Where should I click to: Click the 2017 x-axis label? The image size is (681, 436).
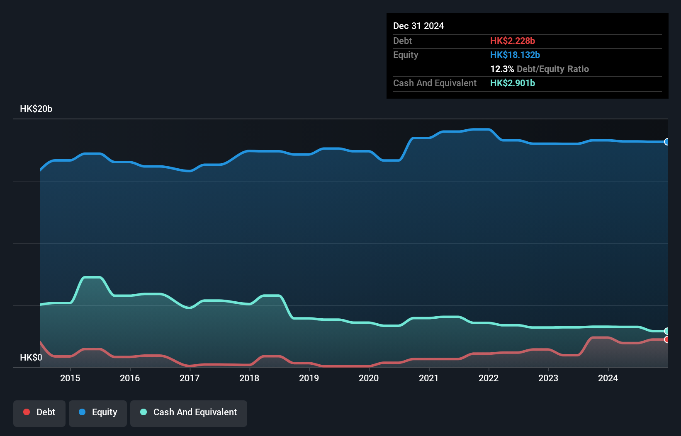pyautogui.click(x=190, y=378)
